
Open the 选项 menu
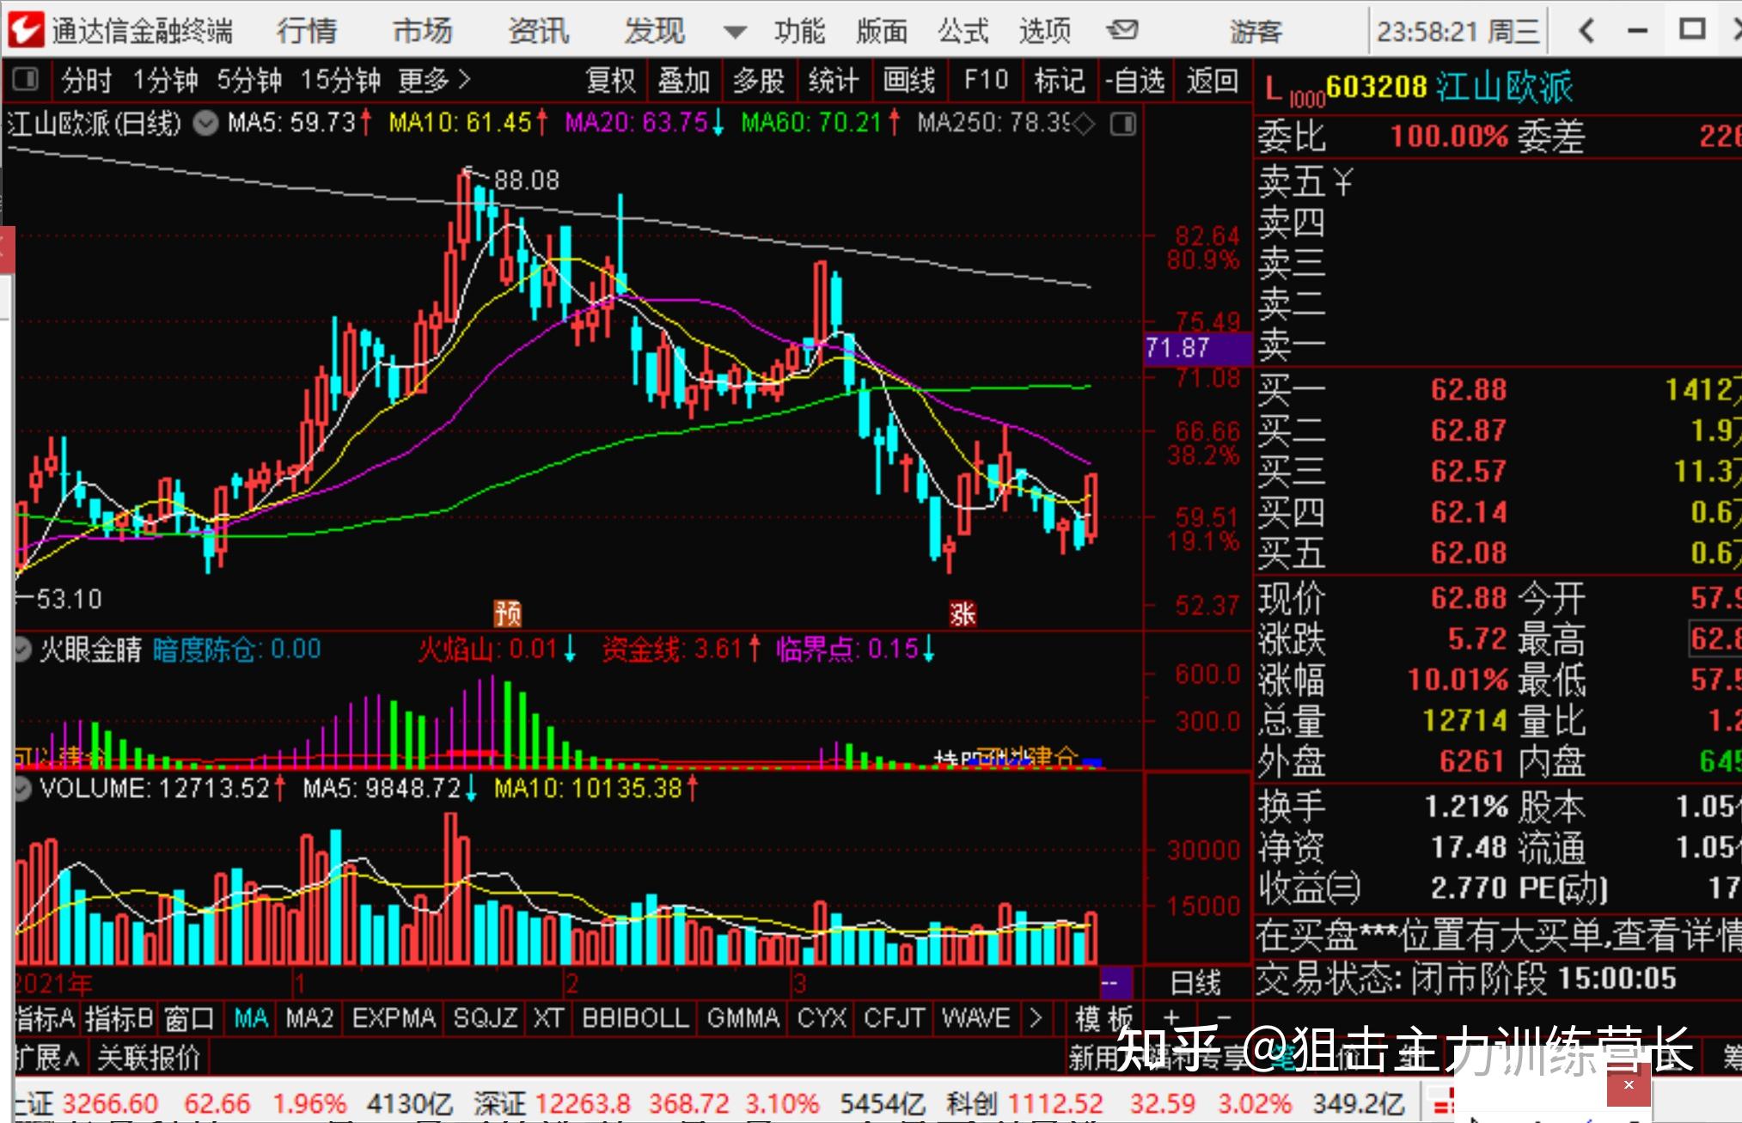pos(1045,31)
